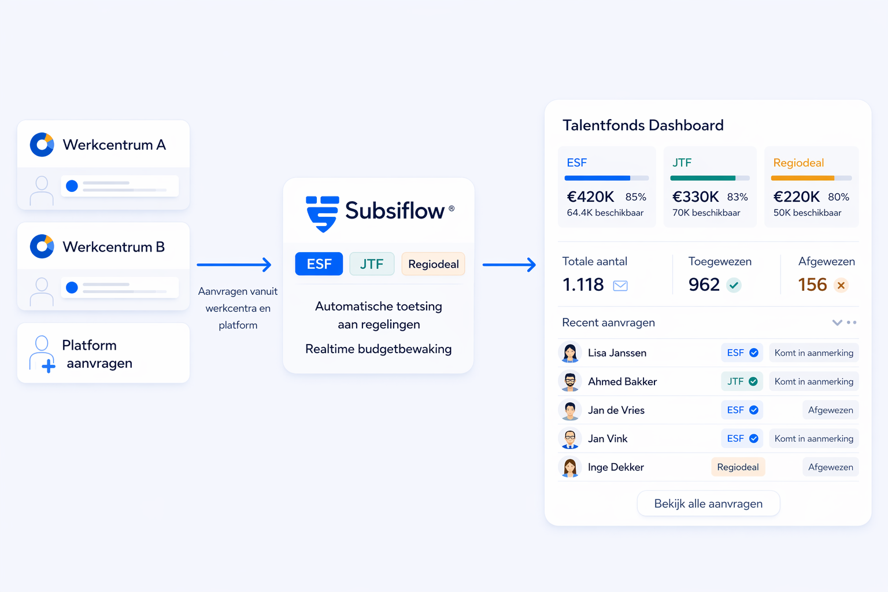Click the JTF heading in the dashboard
This screenshot has width=888, height=592.
pyautogui.click(x=682, y=163)
